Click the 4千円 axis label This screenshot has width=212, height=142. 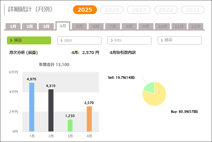pyautogui.click(x=14, y=92)
